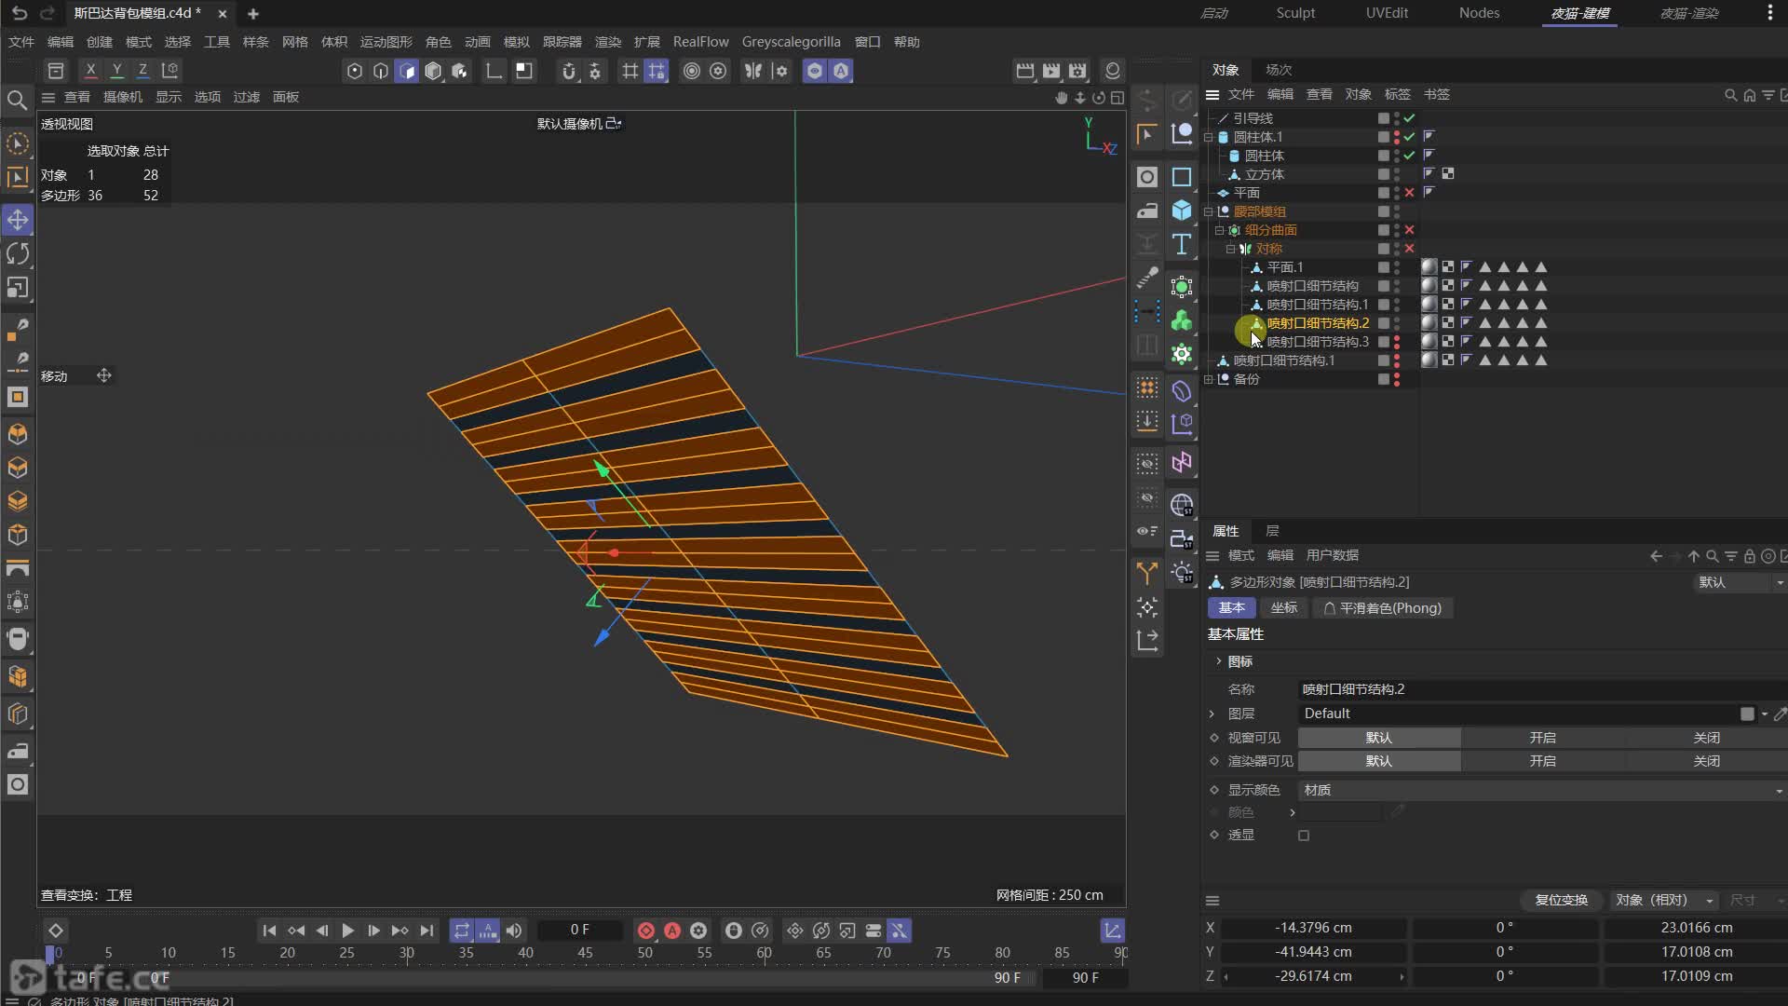Select the Move tool
The height and width of the screenshot is (1006, 1788).
(18, 220)
